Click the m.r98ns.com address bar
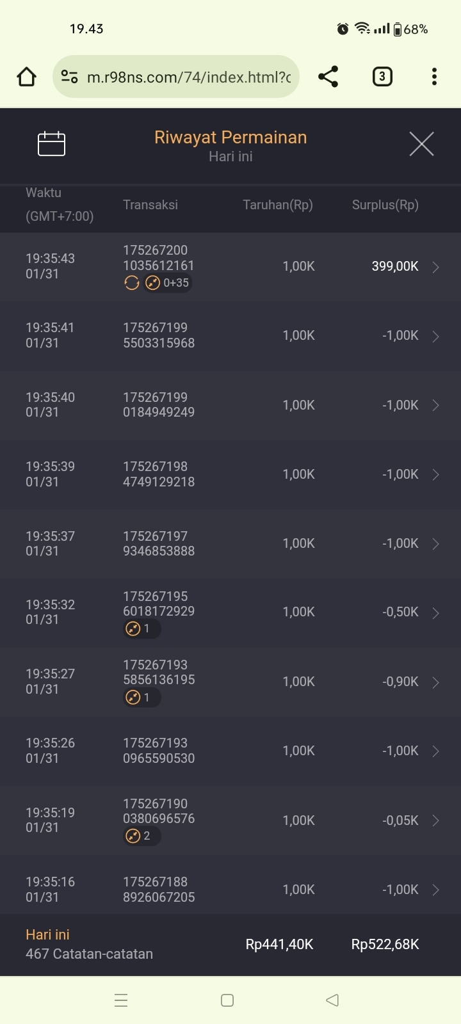 [188, 77]
